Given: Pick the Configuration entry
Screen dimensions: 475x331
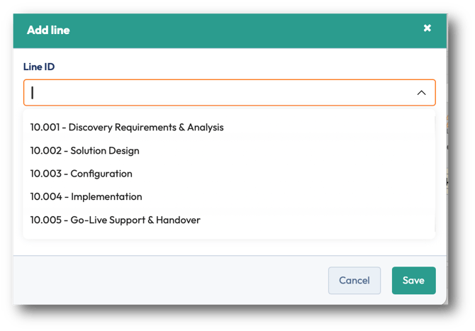Looking at the screenshot, I should click(82, 174).
